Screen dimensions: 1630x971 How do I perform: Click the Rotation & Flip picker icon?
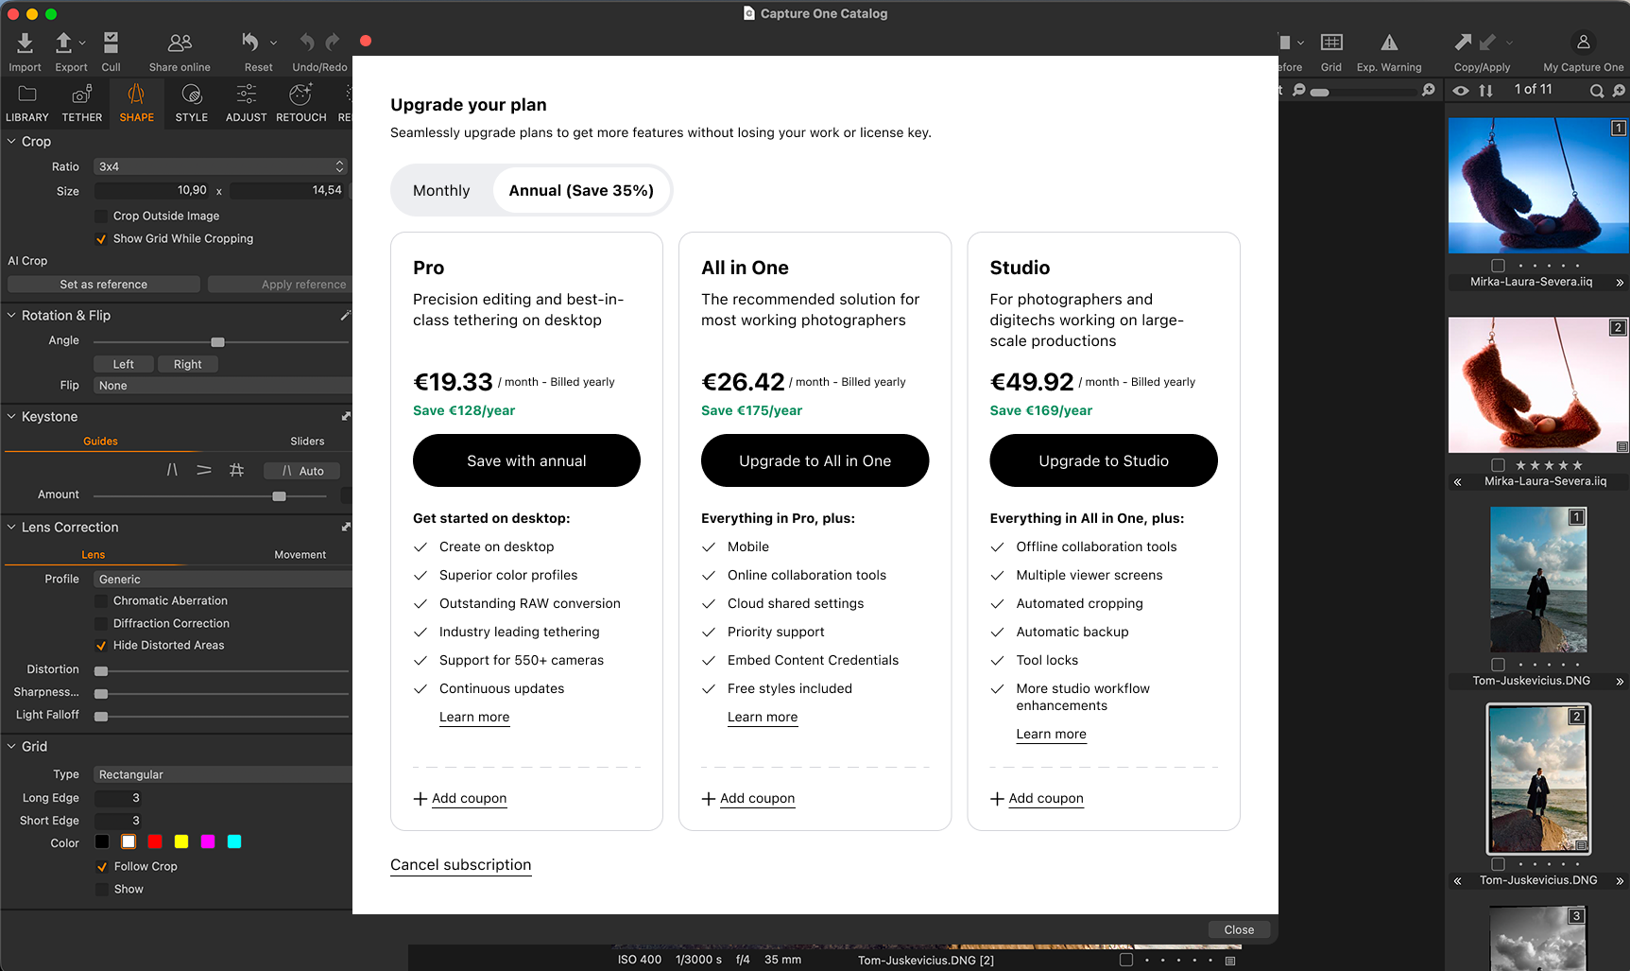(x=345, y=315)
